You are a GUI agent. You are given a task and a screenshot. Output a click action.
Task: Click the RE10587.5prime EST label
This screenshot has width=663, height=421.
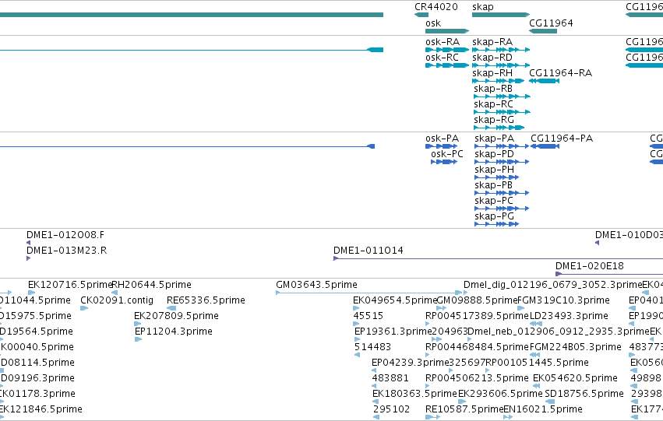tap(464, 409)
